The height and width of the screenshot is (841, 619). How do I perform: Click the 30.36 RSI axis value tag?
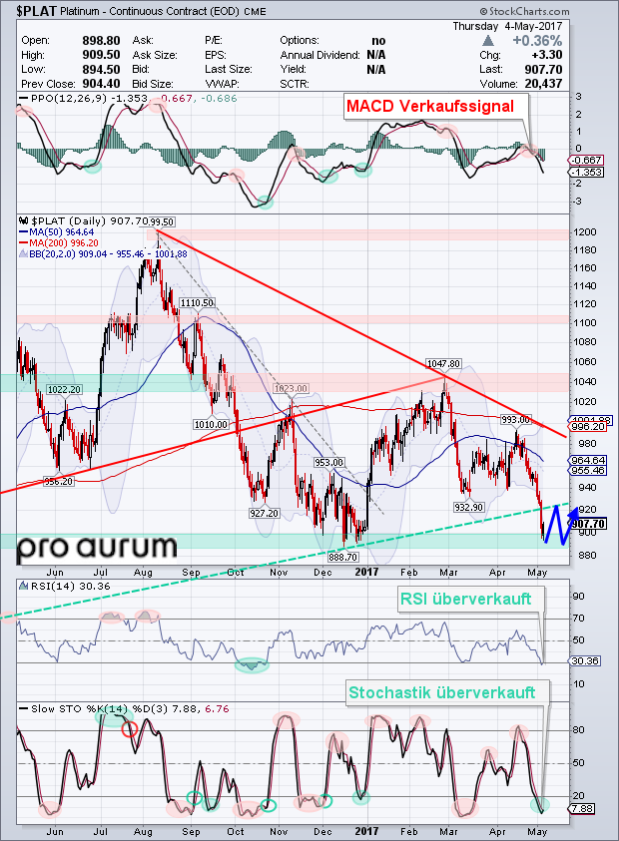(585, 660)
